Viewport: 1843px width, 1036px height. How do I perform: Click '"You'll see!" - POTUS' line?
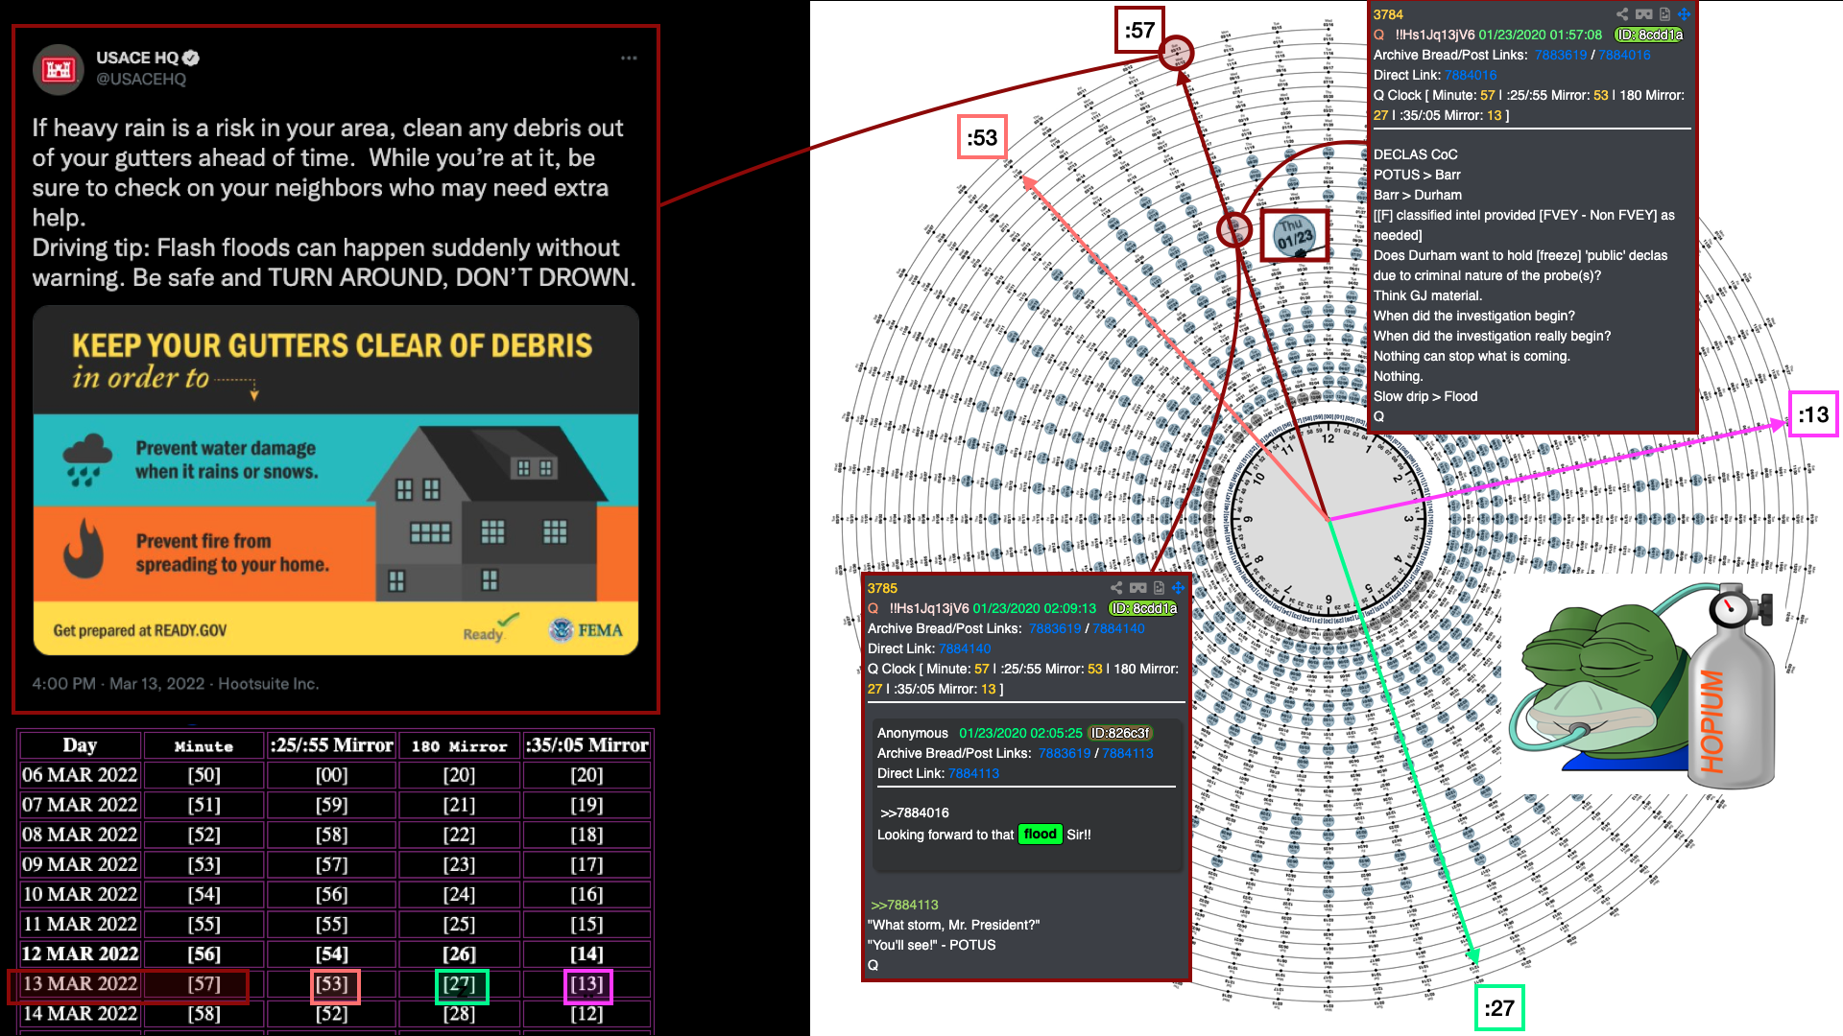click(x=931, y=945)
